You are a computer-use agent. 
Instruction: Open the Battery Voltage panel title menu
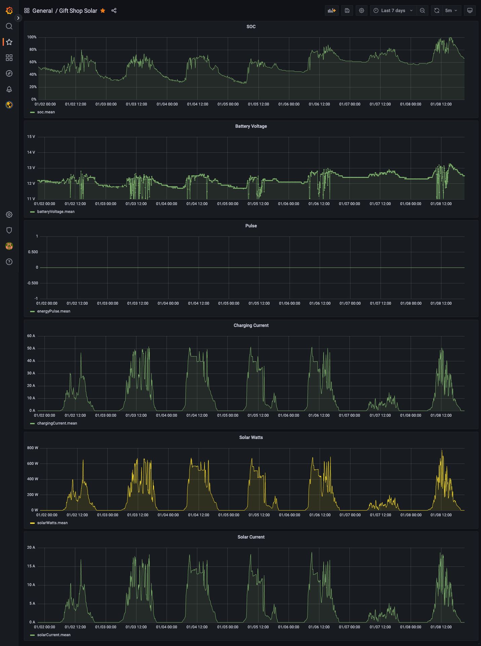(x=251, y=126)
